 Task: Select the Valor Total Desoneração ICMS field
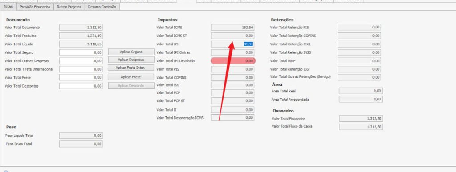(232, 118)
